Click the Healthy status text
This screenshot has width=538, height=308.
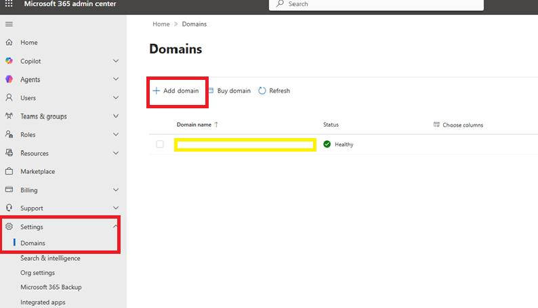tap(344, 145)
